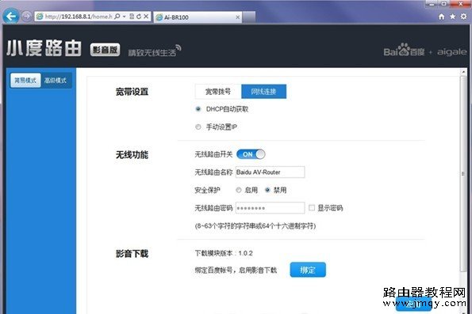Click the aigale logo
472x314 pixels.
coord(451,51)
